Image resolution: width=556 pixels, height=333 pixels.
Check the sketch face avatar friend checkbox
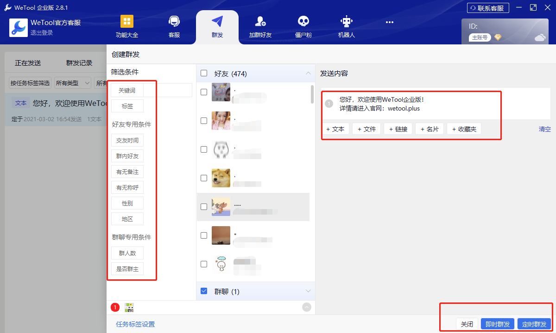(x=204, y=149)
